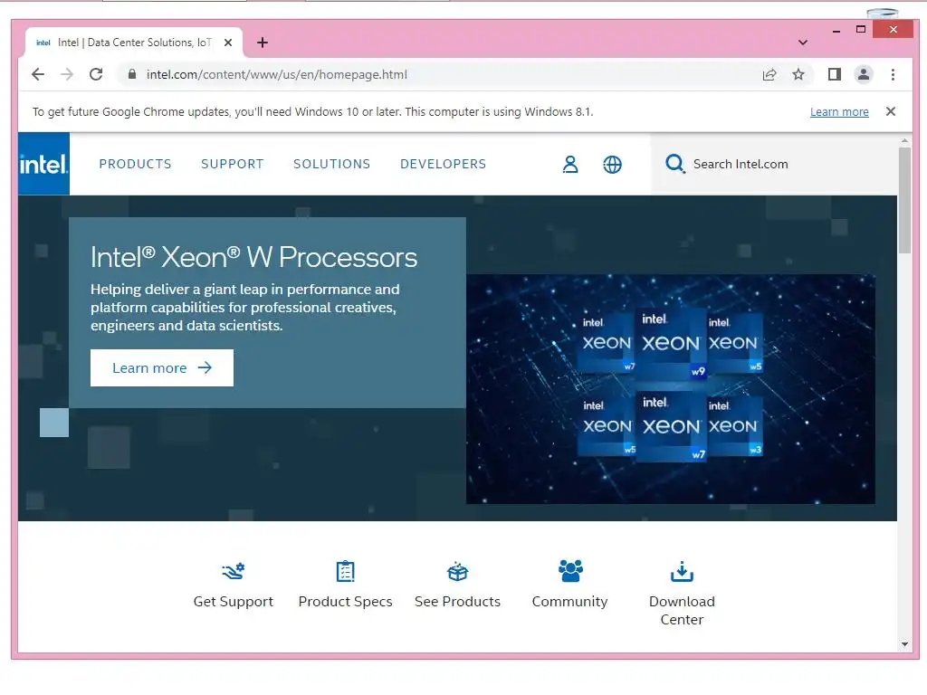Open a new browser tab

pos(263,43)
